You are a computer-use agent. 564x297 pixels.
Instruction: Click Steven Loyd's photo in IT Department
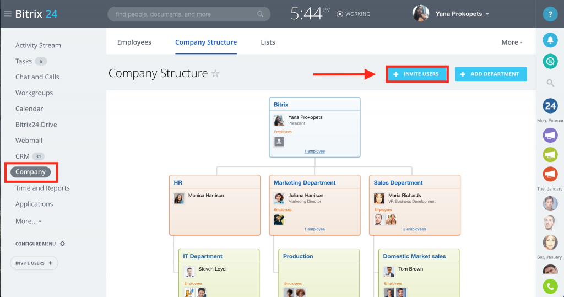189,272
